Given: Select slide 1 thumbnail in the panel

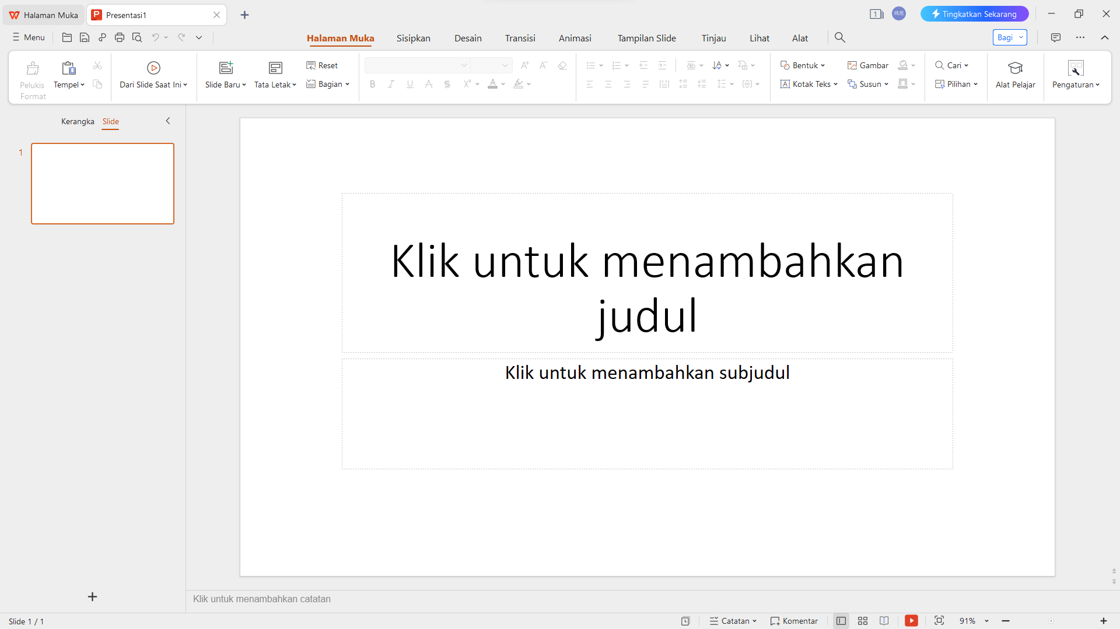Looking at the screenshot, I should [103, 183].
